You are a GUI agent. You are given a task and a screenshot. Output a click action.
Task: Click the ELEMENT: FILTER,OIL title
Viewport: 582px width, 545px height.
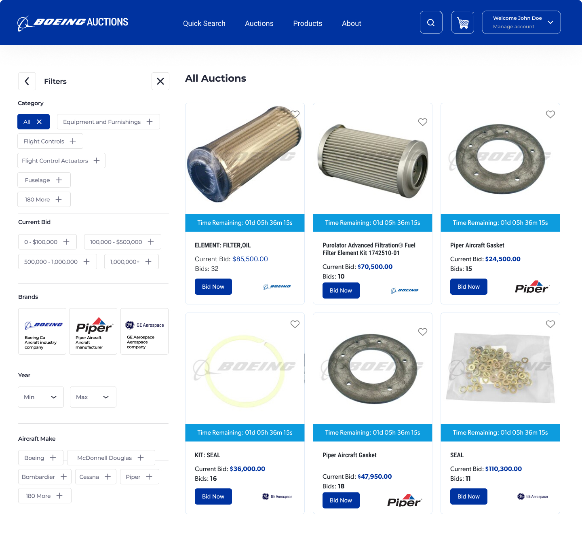(223, 245)
